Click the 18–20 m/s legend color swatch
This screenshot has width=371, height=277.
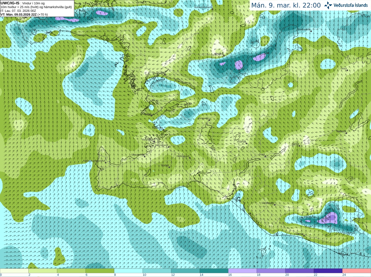[271, 271]
